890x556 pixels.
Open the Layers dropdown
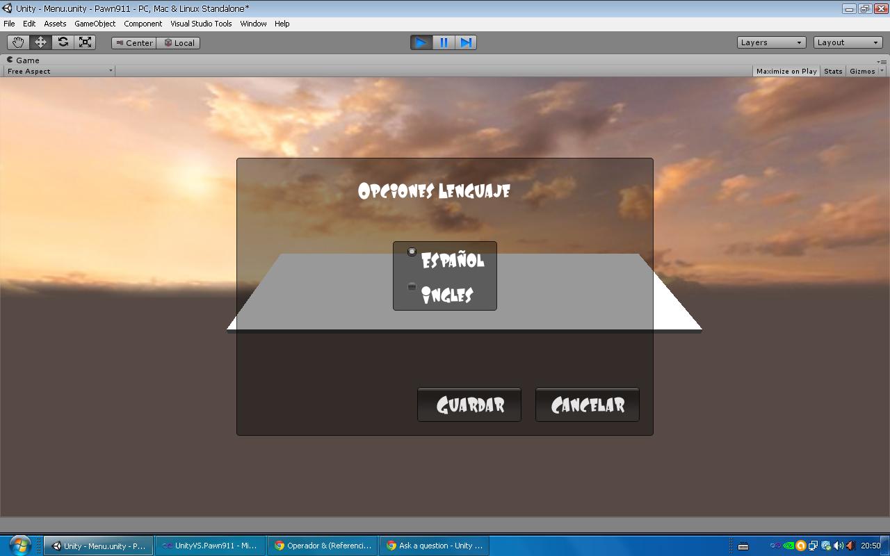click(770, 42)
